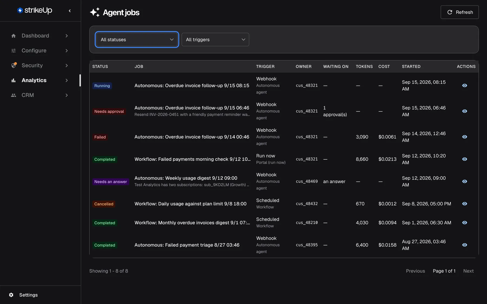Expand the Configure menu chevron

(x=67, y=51)
